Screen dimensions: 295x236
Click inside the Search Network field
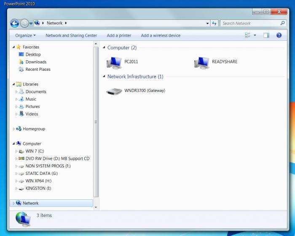pos(249,24)
